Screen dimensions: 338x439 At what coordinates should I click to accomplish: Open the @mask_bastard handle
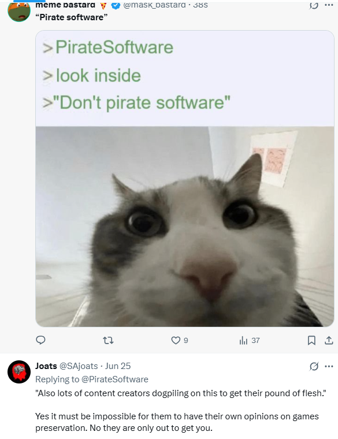(x=154, y=5)
